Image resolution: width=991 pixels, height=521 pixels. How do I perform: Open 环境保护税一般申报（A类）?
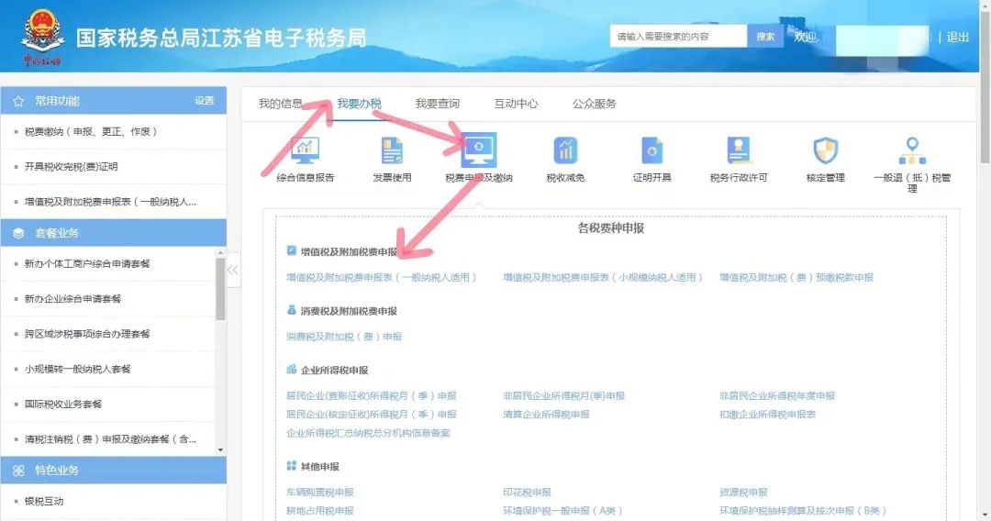[563, 510]
